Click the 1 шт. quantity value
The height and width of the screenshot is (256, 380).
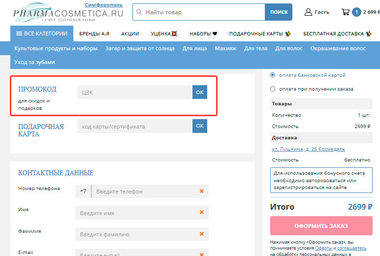coord(364,115)
